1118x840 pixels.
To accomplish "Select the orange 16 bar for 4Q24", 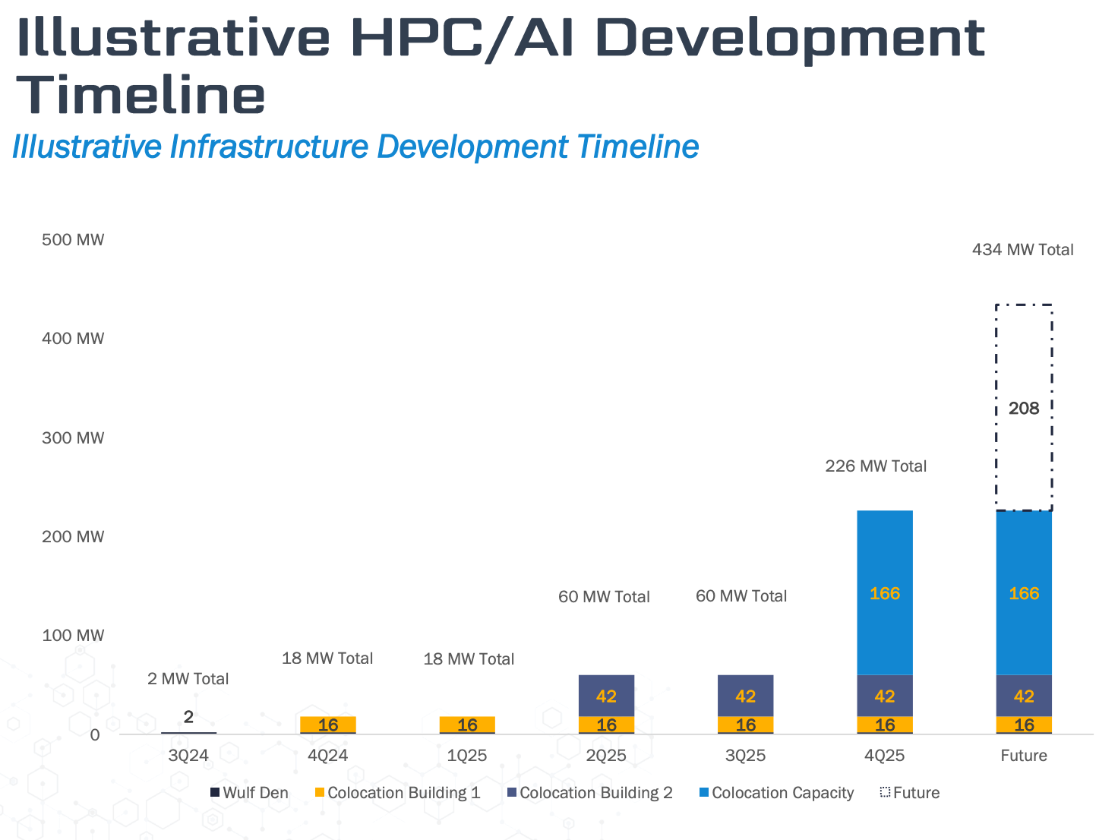I will 328,725.
